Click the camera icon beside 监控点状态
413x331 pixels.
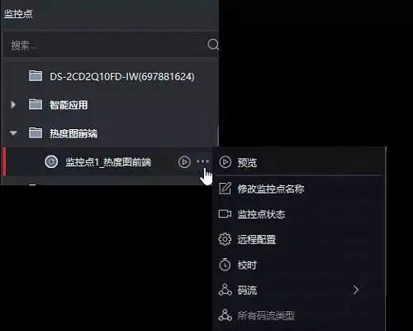(225, 213)
